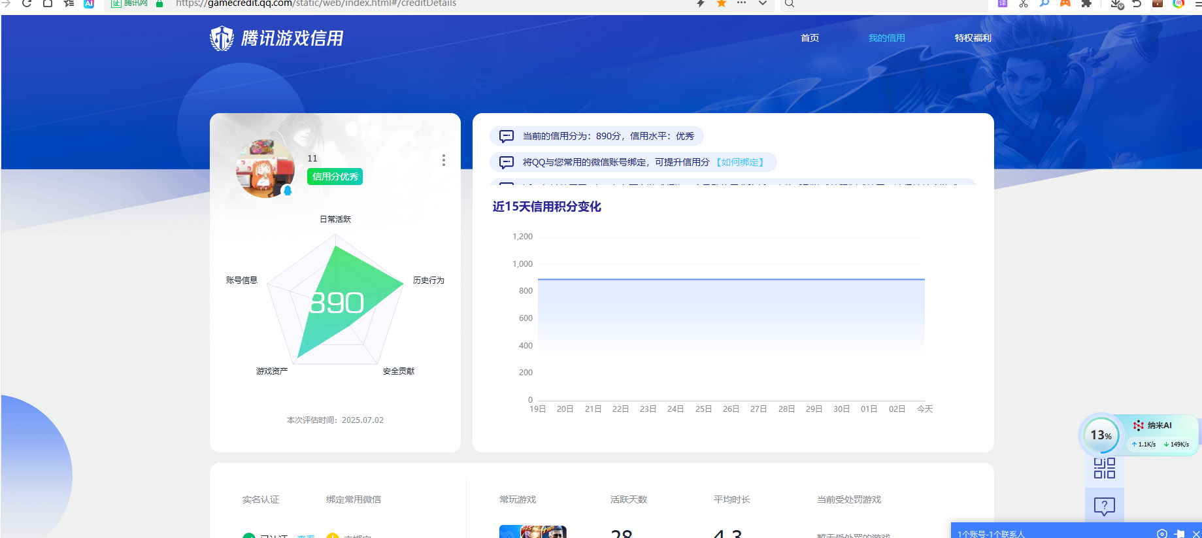1202x538 pixels.
Task: Select the 历史行为 radar label
Action: point(429,280)
